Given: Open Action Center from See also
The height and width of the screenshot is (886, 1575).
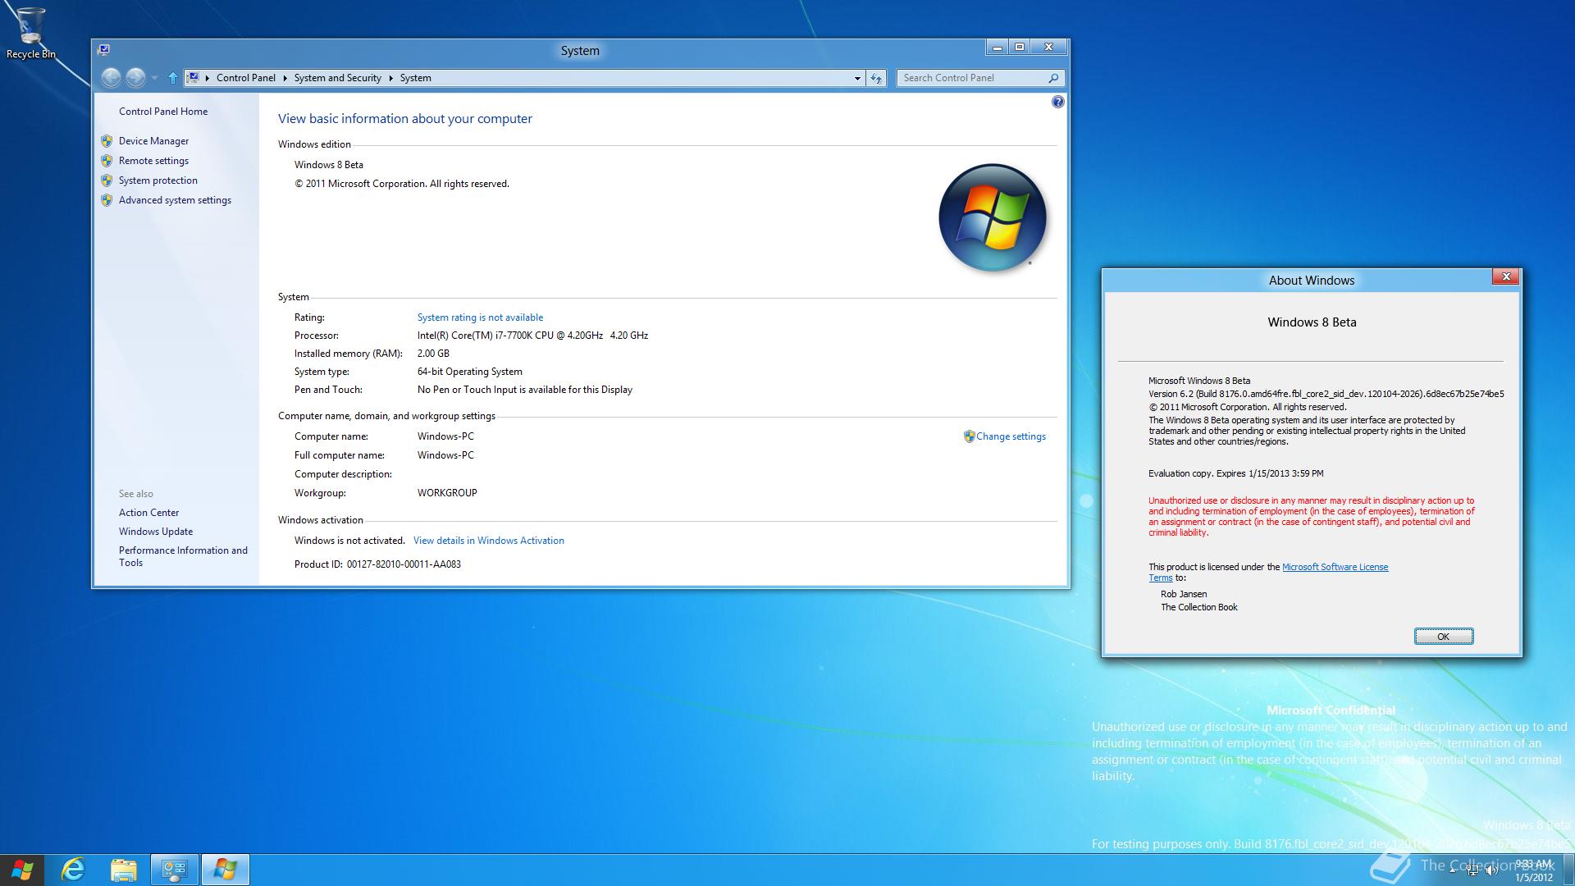Looking at the screenshot, I should 148,513.
